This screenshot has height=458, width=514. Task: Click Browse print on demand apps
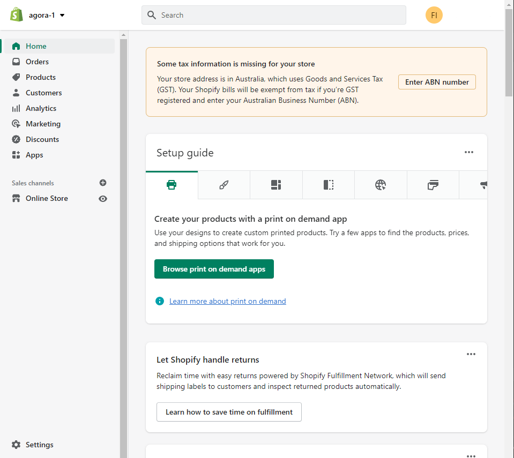214,269
